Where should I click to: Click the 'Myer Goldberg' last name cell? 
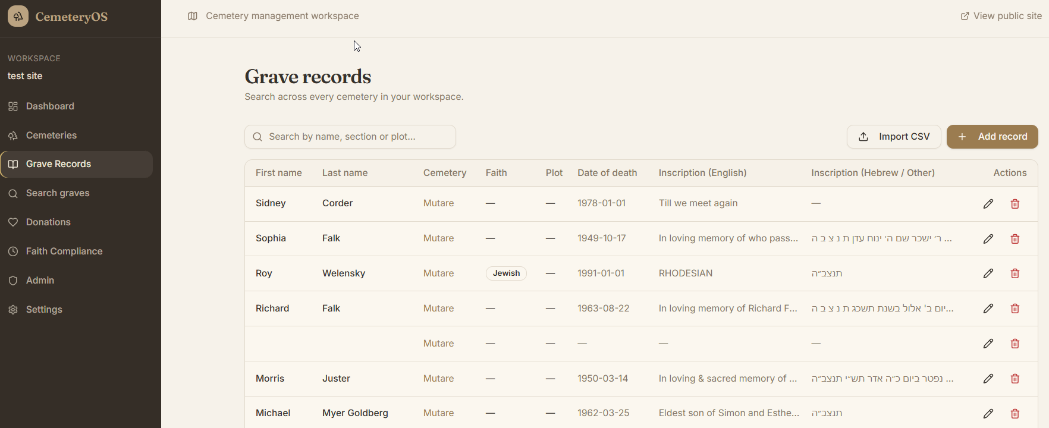pos(355,413)
